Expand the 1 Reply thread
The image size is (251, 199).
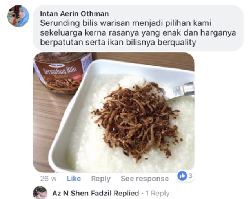coord(158,194)
